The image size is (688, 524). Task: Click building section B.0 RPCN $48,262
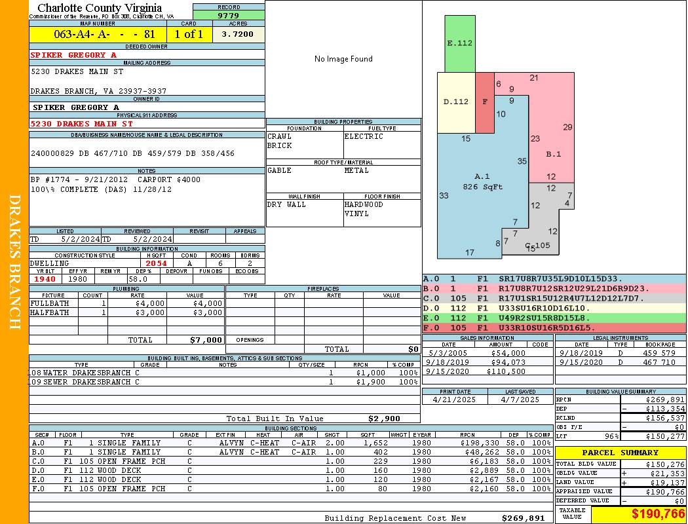click(x=482, y=452)
